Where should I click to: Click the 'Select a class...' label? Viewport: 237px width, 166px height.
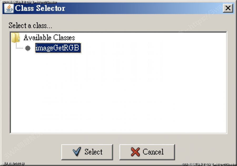click(30, 25)
